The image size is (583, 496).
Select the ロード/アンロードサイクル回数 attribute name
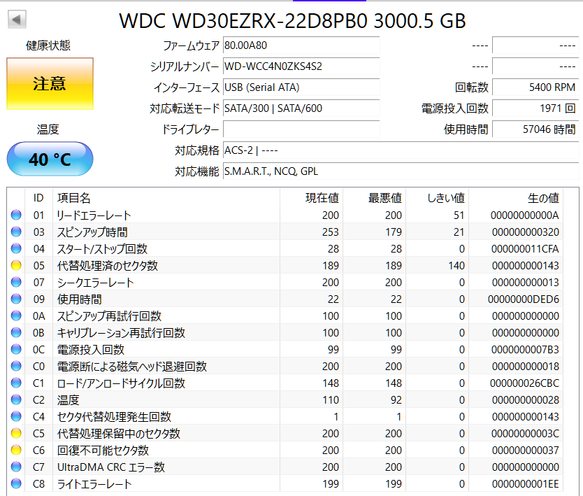coord(121,383)
